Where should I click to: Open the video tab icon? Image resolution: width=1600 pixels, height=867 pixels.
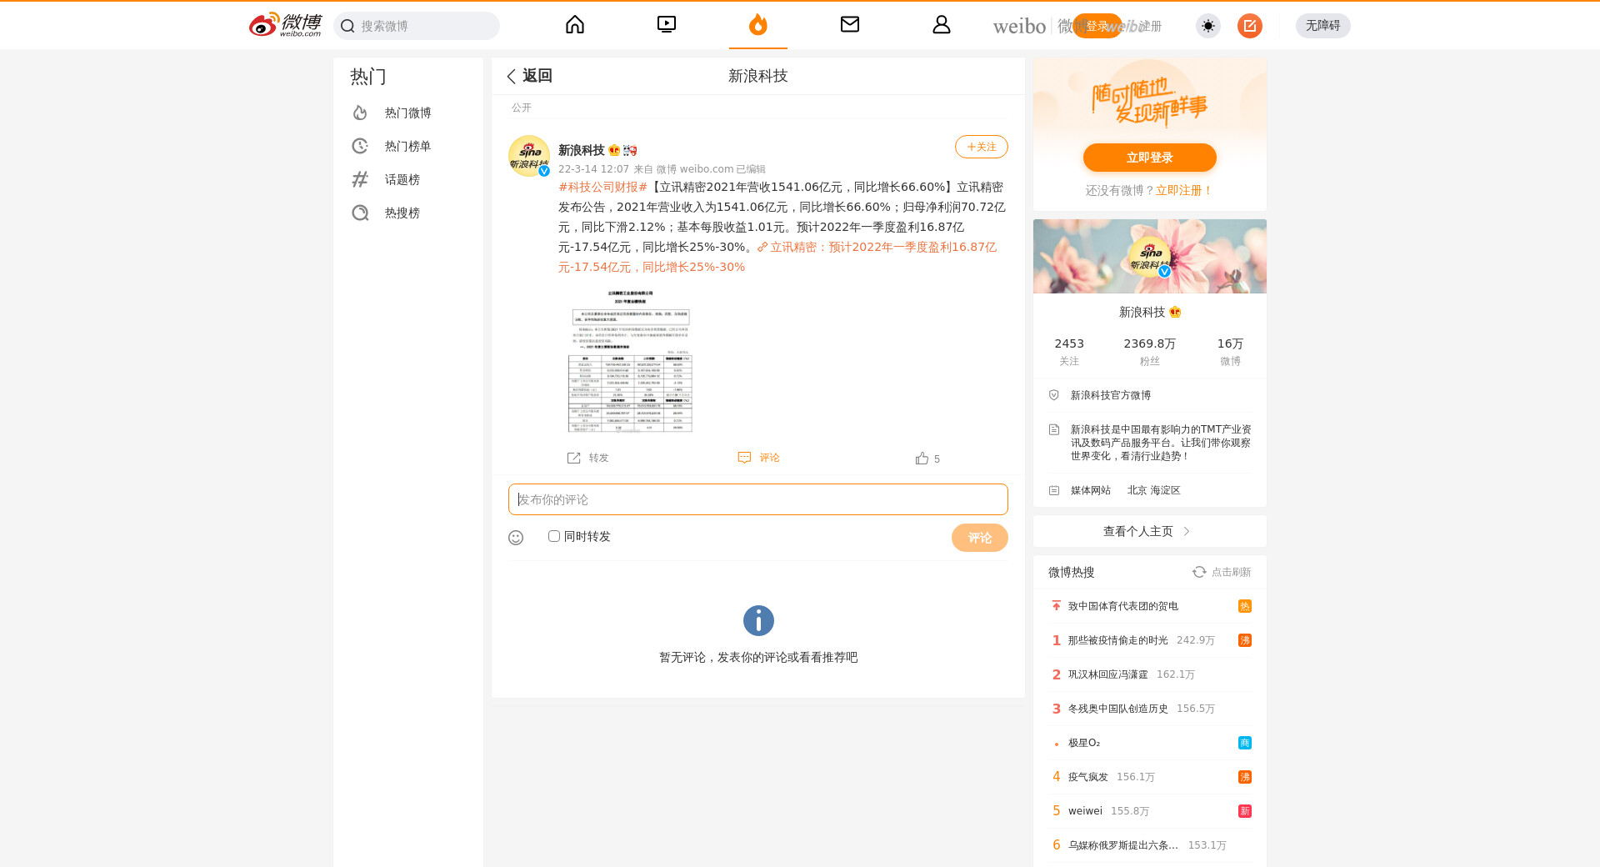pos(667,25)
